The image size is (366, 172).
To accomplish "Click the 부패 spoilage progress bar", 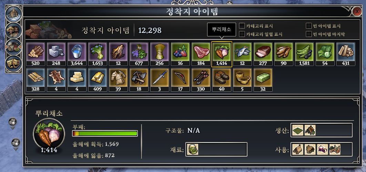I will pyautogui.click(x=105, y=134).
